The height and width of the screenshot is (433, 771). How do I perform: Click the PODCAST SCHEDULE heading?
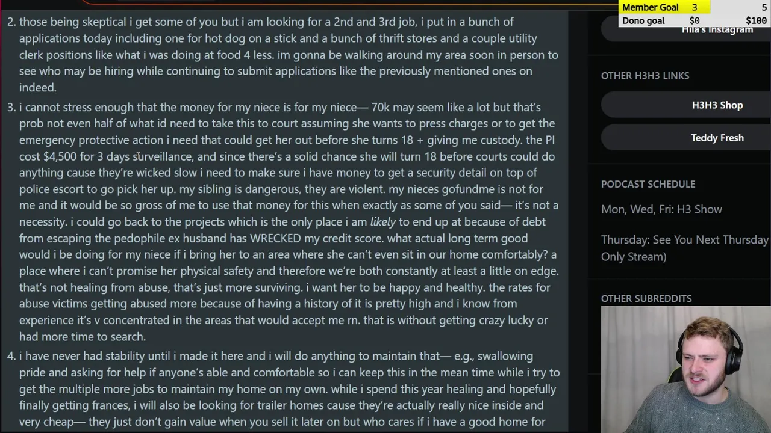click(x=648, y=184)
